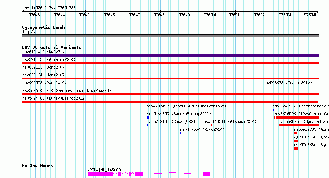
Task: Select the gray cytogenetic band bar
Action: pos(170,36)
